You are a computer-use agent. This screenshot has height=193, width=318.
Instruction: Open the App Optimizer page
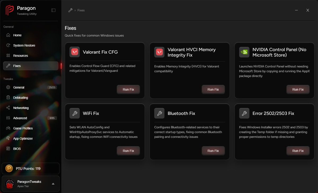(31, 138)
